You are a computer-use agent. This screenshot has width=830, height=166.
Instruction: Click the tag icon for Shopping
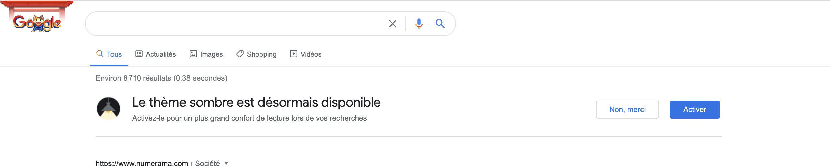[240, 54]
